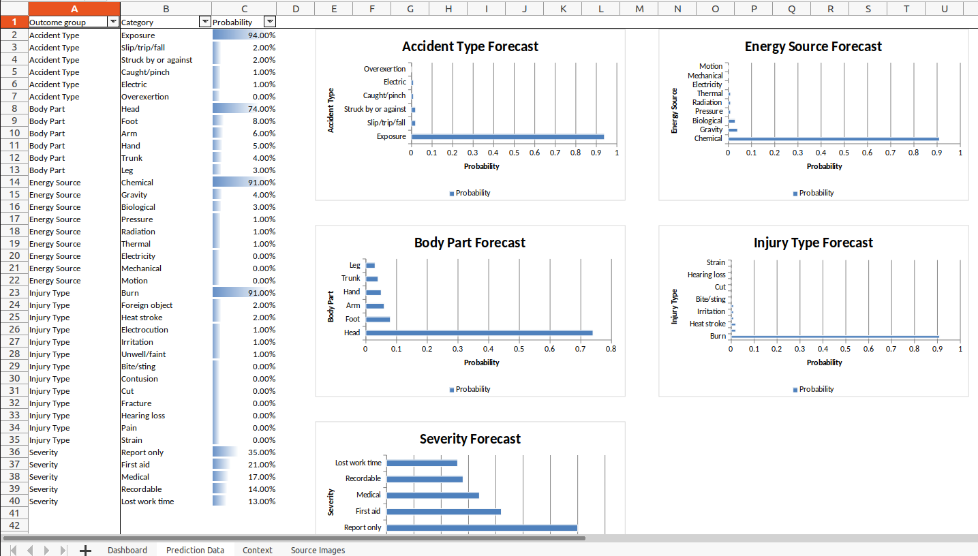
Task: Select the Severity Forecast chart title
Action: point(470,439)
